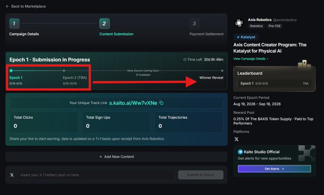Click the campaign title Axis Content Creator Program
The height and width of the screenshot is (195, 324).
(270, 48)
